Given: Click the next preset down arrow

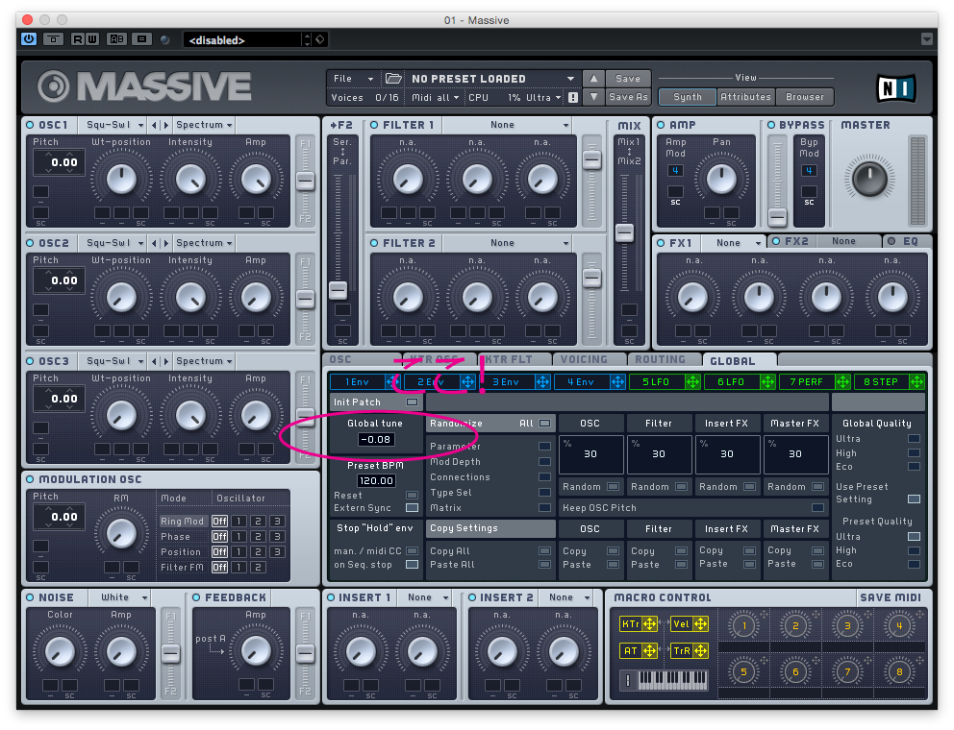Looking at the screenshot, I should pos(593,97).
